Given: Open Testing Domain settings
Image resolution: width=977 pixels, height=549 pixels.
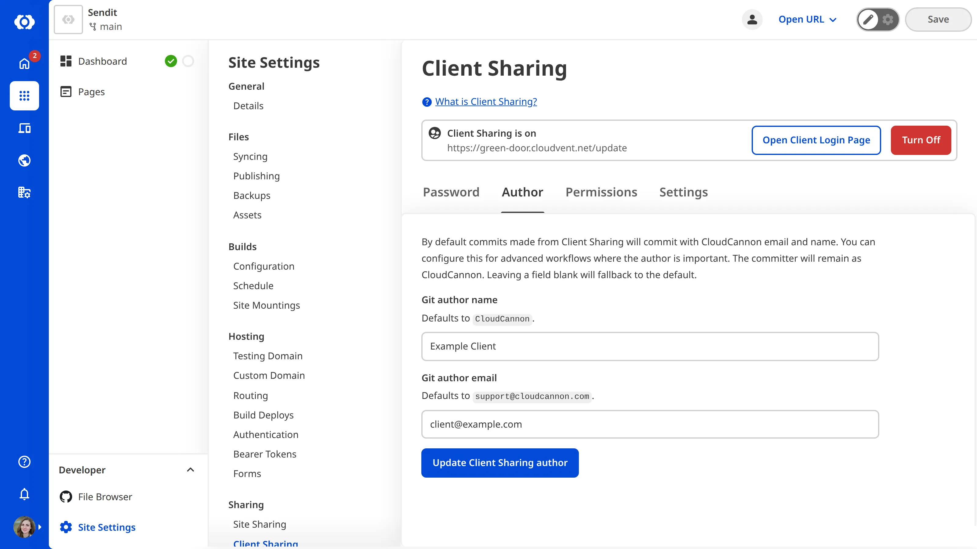Looking at the screenshot, I should click(x=268, y=356).
